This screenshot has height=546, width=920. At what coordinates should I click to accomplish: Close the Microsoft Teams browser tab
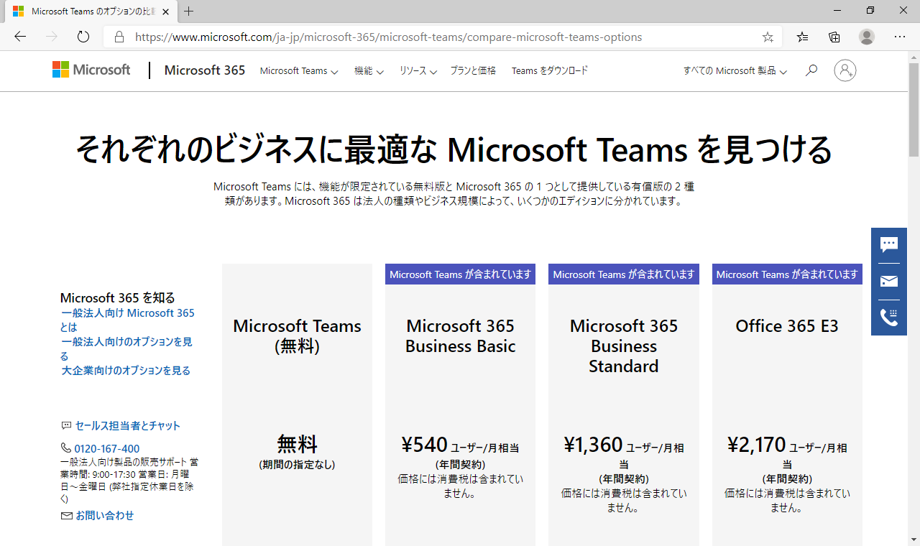click(166, 11)
